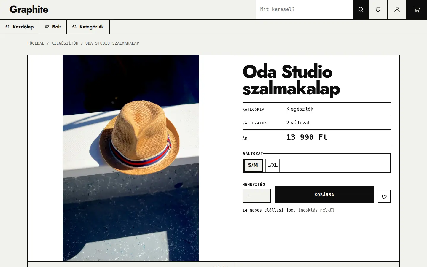Screen dimensions: 427x267
Task: Click the KOSÁRBA add-to-cart button
Action: [324, 195]
